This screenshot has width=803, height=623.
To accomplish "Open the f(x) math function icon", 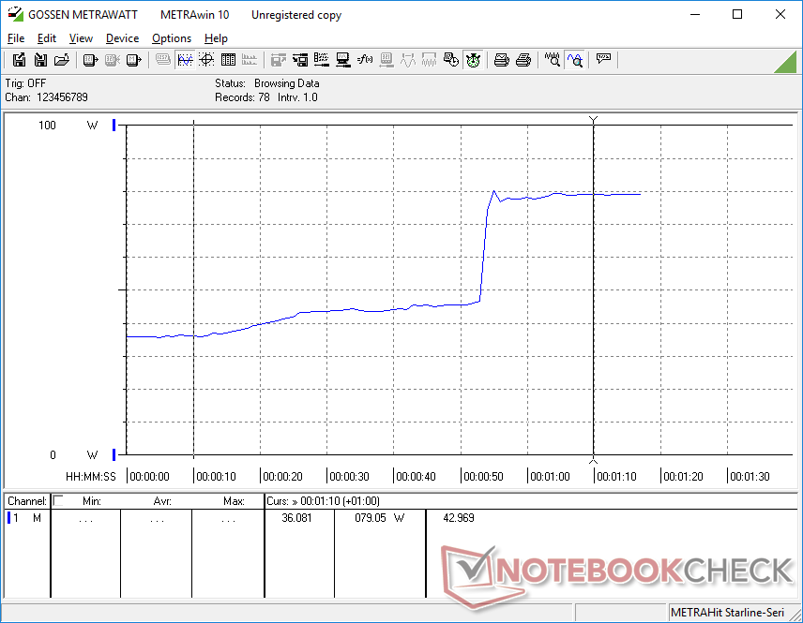I will coord(365,60).
